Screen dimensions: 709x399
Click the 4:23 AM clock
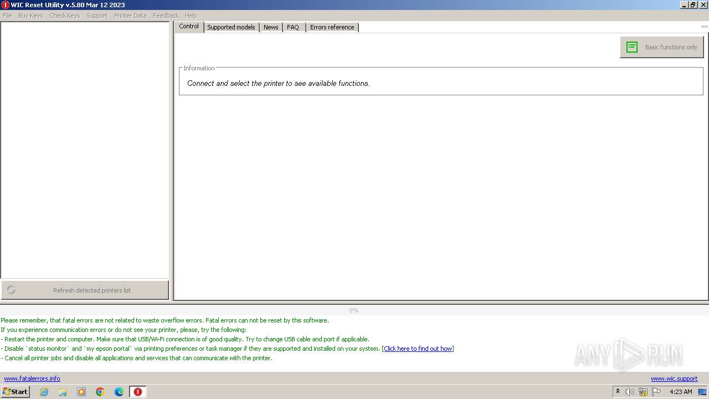(681, 392)
